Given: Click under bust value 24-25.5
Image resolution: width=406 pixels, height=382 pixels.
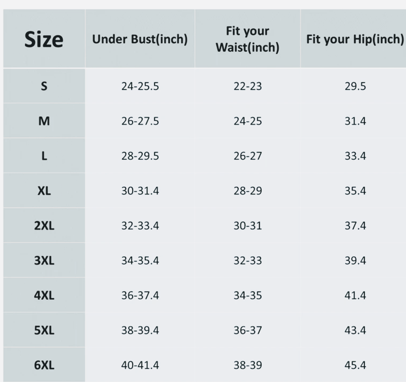Looking at the screenshot, I should [x=140, y=86].
